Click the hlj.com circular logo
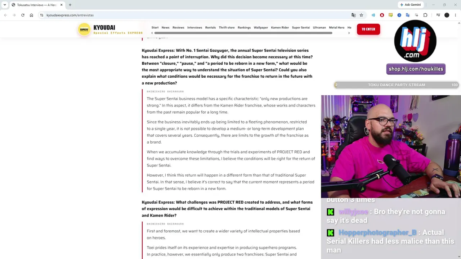The height and width of the screenshot is (259, 461). 415,41
